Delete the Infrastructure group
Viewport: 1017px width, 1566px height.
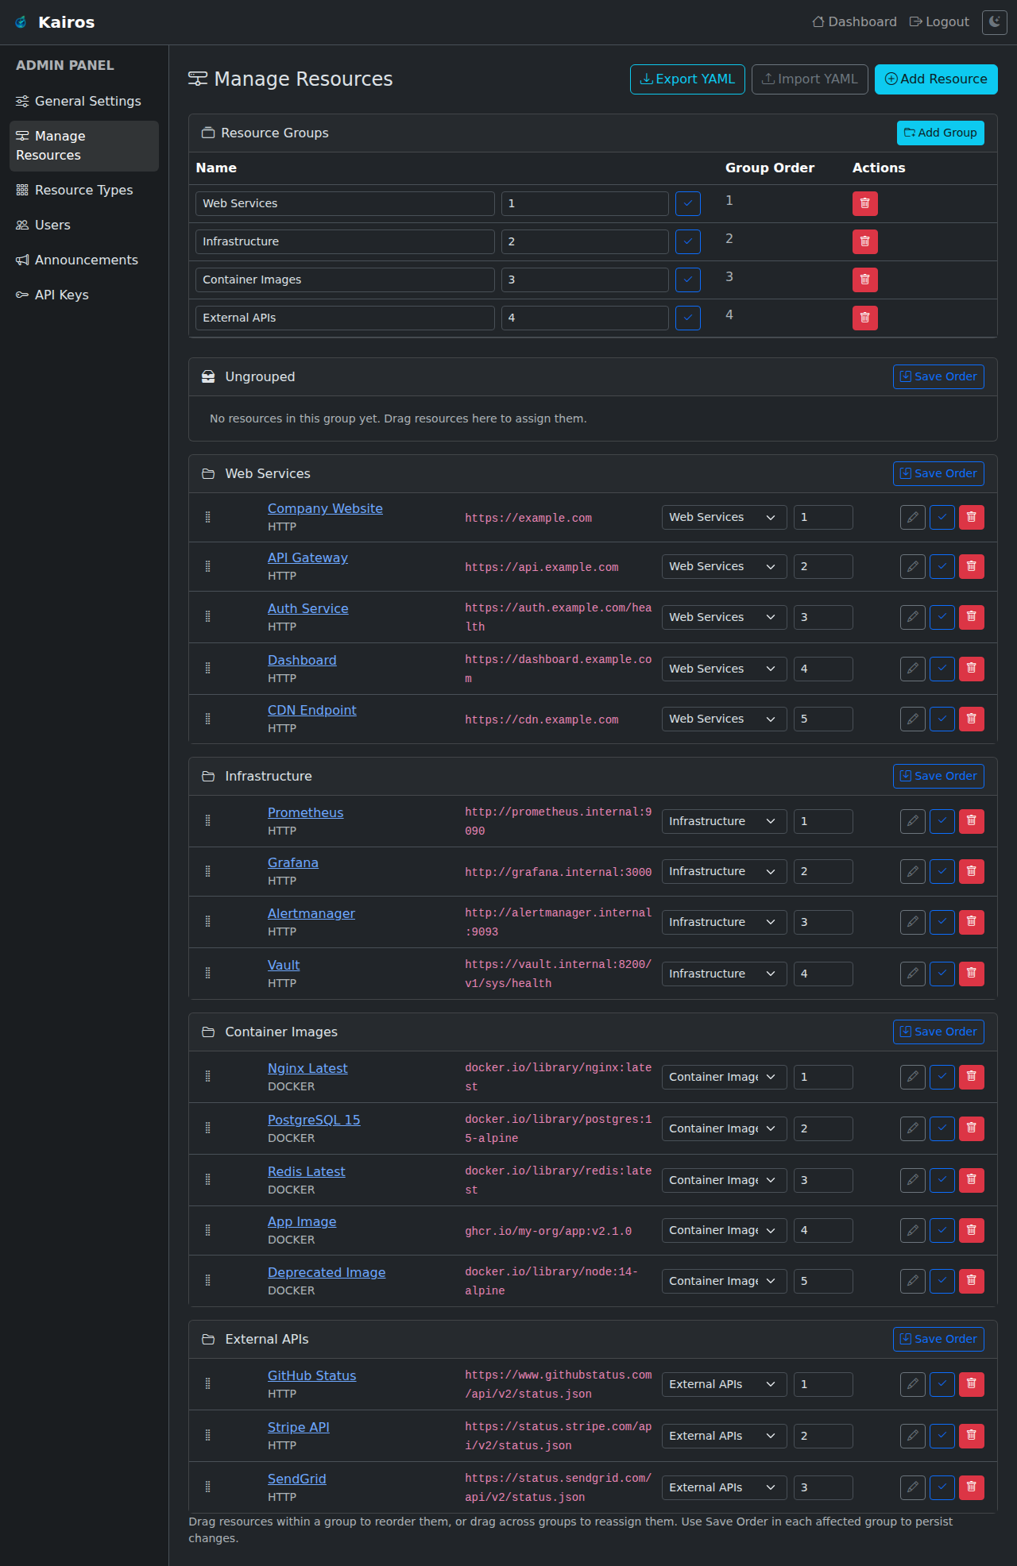pos(864,241)
